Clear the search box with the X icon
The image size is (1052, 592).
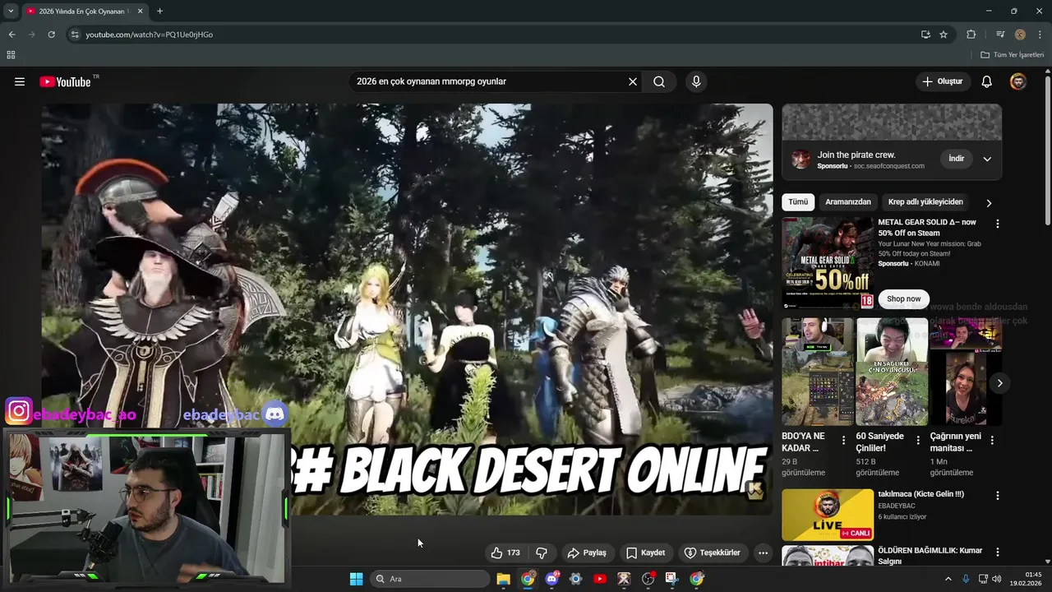click(x=633, y=81)
